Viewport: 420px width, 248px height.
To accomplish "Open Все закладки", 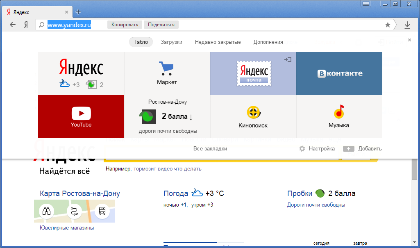I will click(x=210, y=149).
